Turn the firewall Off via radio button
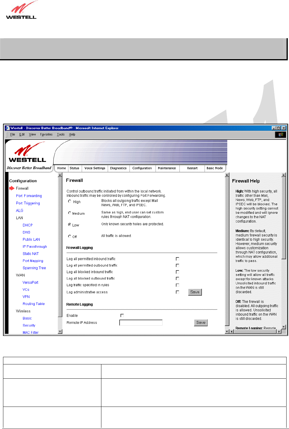The width and height of the screenshot is (289, 429). pyautogui.click(x=70, y=236)
